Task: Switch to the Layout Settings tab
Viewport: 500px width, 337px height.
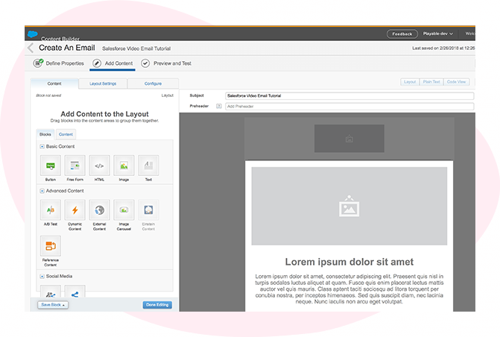Action: 103,84
